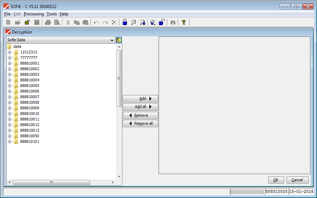Open the Tools menu
Viewport: 317px width, 198px height.
tap(52, 14)
